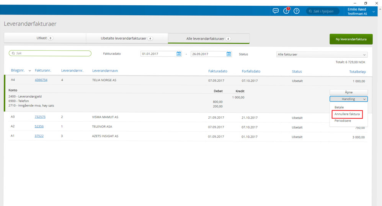This screenshot has height=206, width=382.
Task: Open notifications alert icon with badge
Action: point(286,11)
